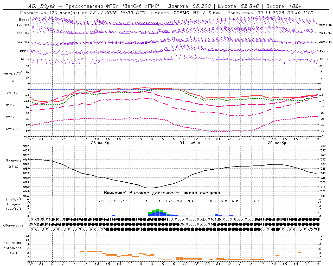This screenshot has width=333, height=266.
Task: Click the 24 ноября date label
Action: 190,143
